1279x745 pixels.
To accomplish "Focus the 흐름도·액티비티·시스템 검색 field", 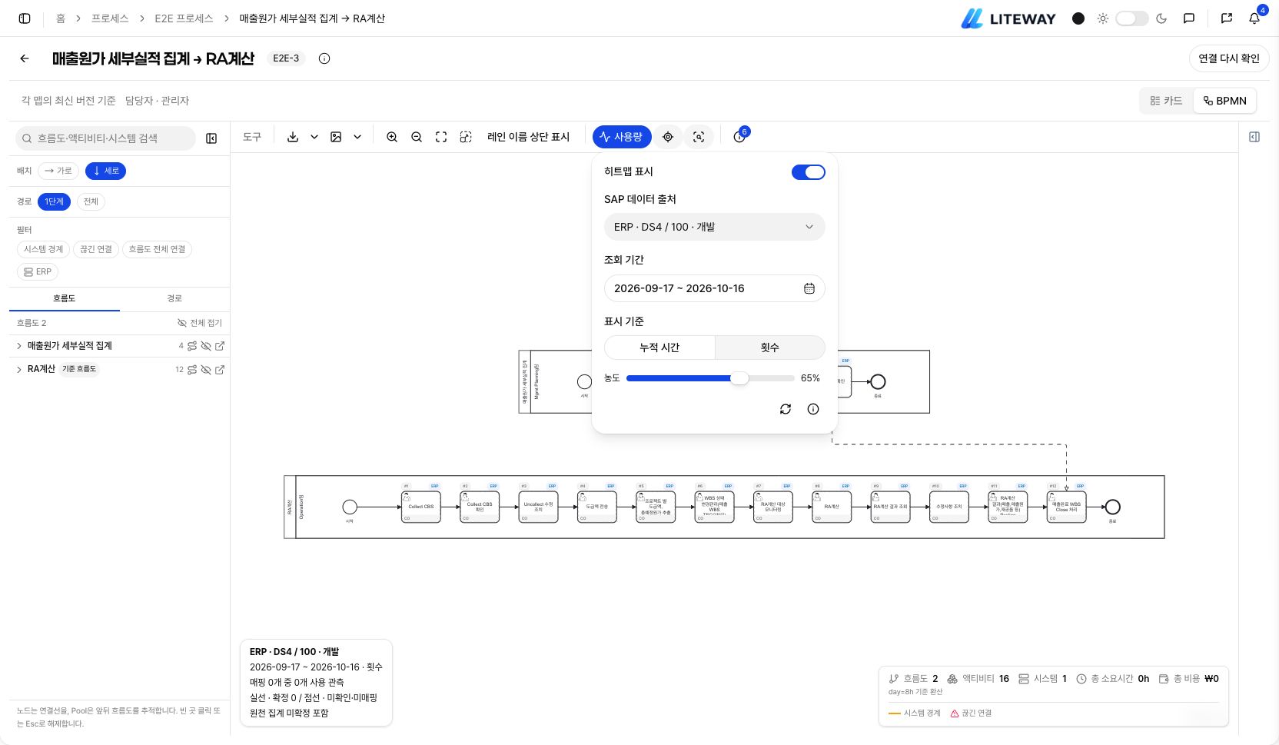I will click(105, 138).
